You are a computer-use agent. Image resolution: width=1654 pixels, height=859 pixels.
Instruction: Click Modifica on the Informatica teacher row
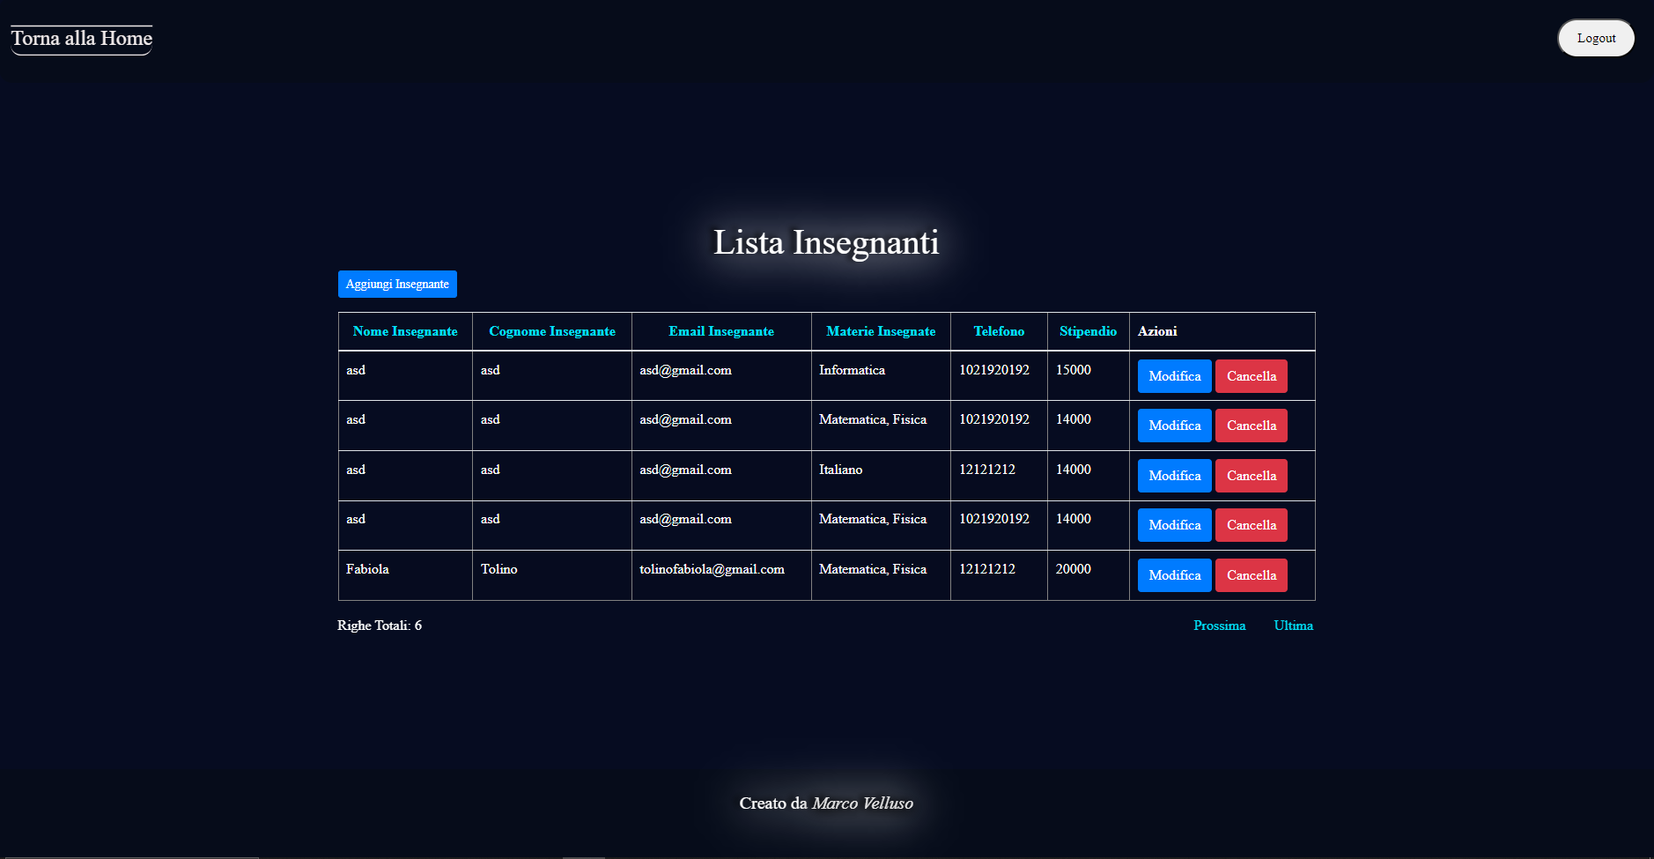pyautogui.click(x=1174, y=375)
